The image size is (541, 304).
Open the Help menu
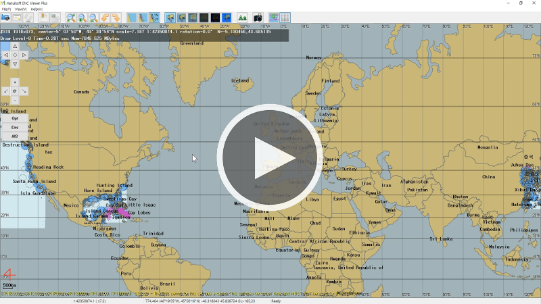[36, 9]
